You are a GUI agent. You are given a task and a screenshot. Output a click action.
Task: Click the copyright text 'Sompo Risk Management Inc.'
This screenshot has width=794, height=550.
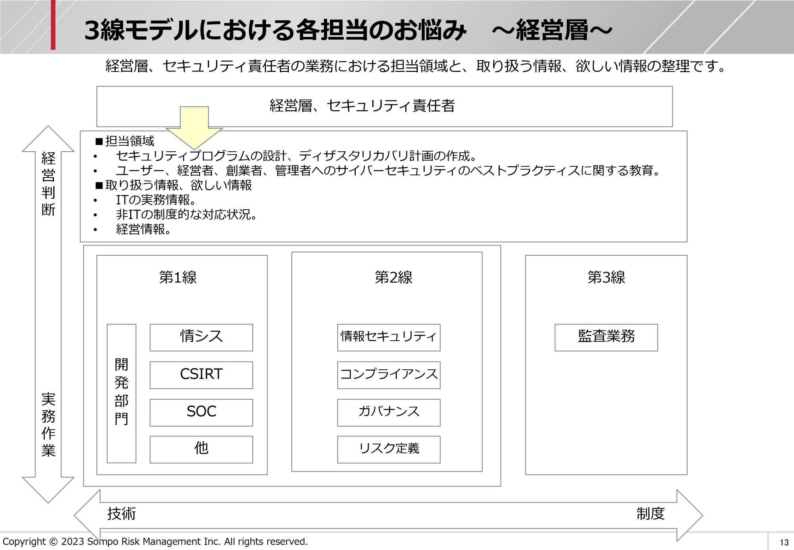click(154, 542)
